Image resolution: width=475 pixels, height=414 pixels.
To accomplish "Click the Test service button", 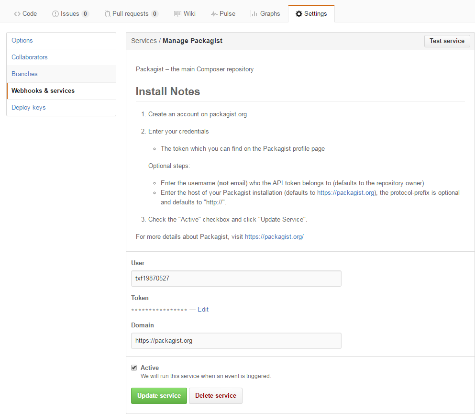I will tap(447, 41).
